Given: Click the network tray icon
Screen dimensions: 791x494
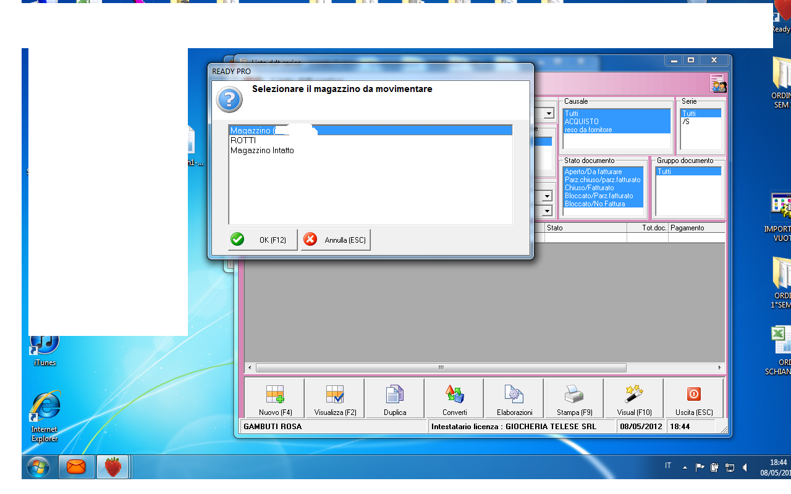Looking at the screenshot, I should 730,467.
